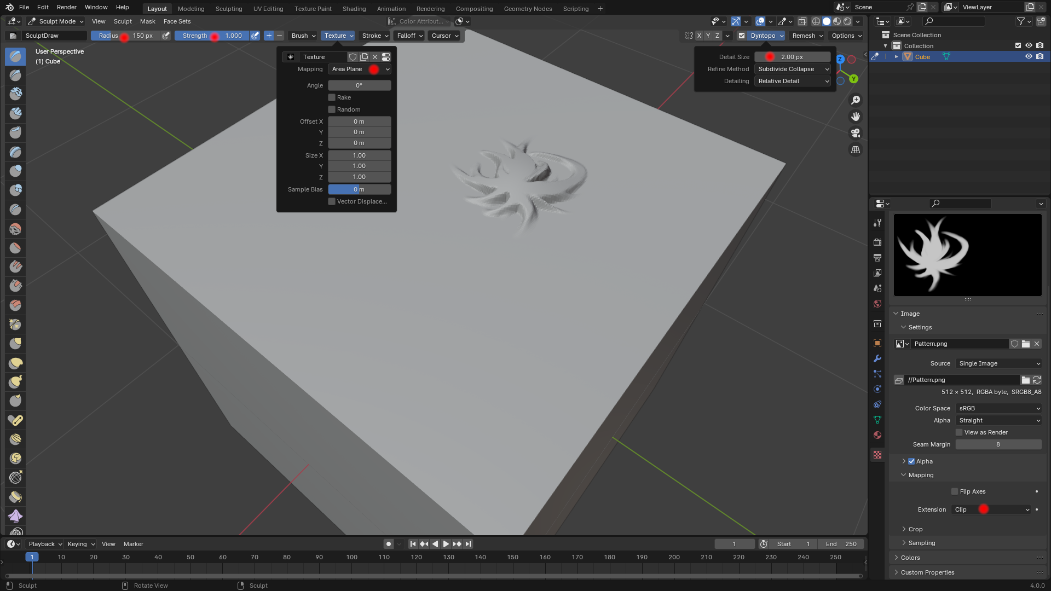
Task: Switch to the Sculpting workspace tab
Action: pos(229,9)
